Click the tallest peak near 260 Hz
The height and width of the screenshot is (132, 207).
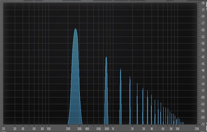pos(76,31)
